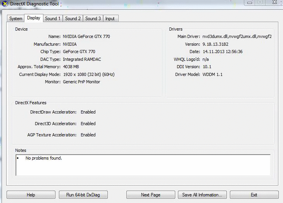This screenshot has width=283, height=203.
Task: Switch to the Input tab
Action: coord(110,19)
